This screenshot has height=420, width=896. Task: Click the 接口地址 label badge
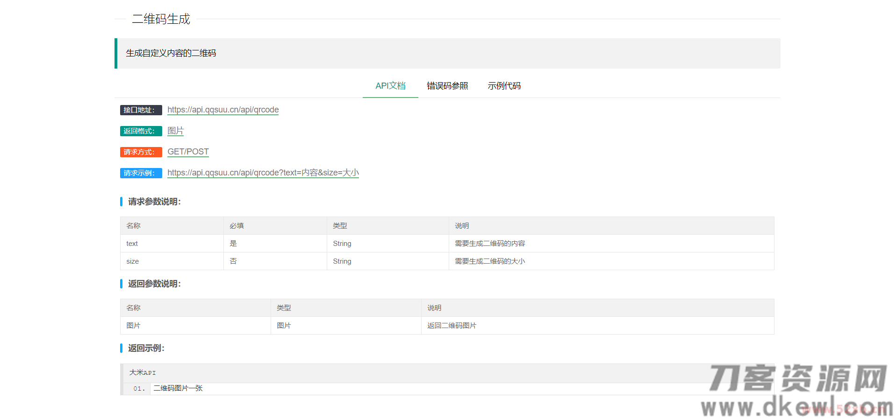point(141,110)
